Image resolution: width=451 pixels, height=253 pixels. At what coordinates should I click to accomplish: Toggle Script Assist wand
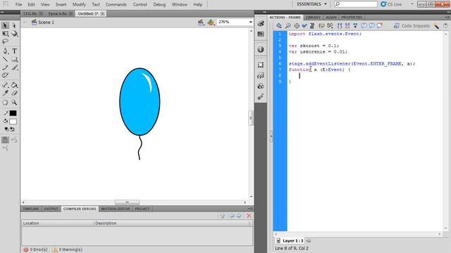(x=436, y=26)
